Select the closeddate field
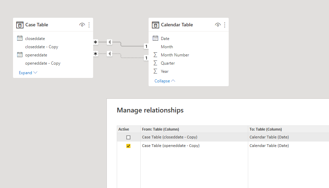The height and width of the screenshot is (188, 329). (x=35, y=39)
